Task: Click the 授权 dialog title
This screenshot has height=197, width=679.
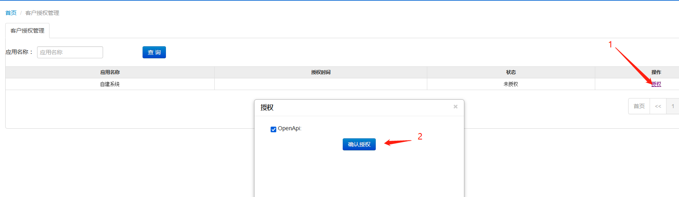Action: coord(267,107)
